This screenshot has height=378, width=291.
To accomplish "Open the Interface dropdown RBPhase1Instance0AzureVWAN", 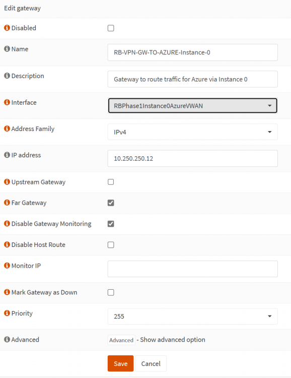I will click(192, 106).
